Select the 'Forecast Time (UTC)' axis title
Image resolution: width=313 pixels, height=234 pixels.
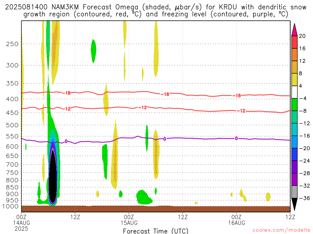(x=156, y=231)
